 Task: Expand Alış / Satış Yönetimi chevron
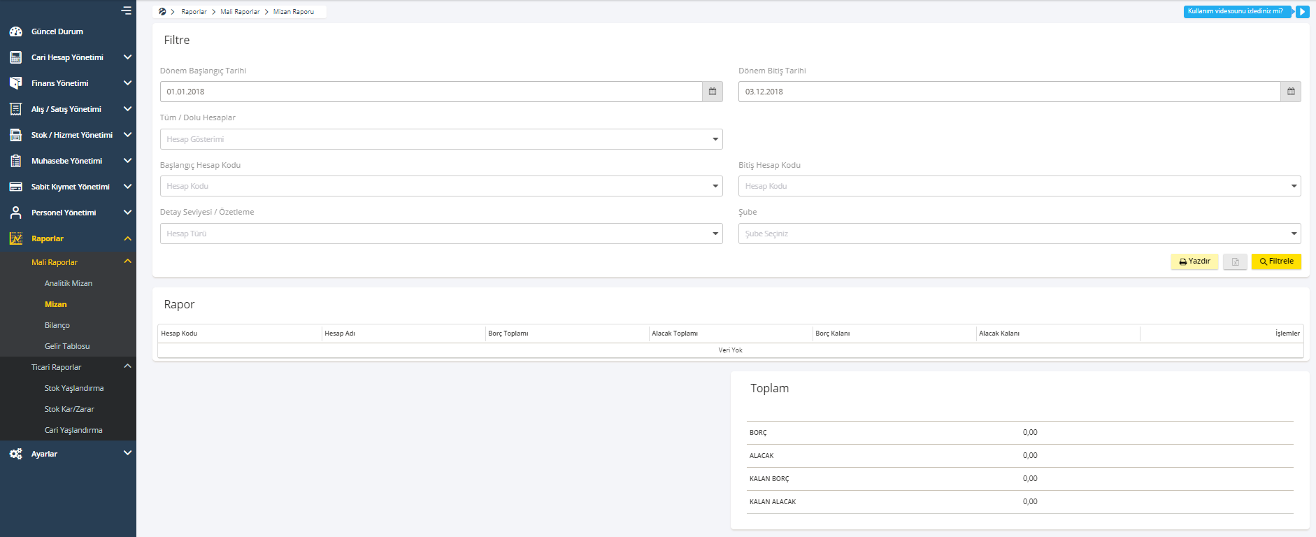coord(127,109)
